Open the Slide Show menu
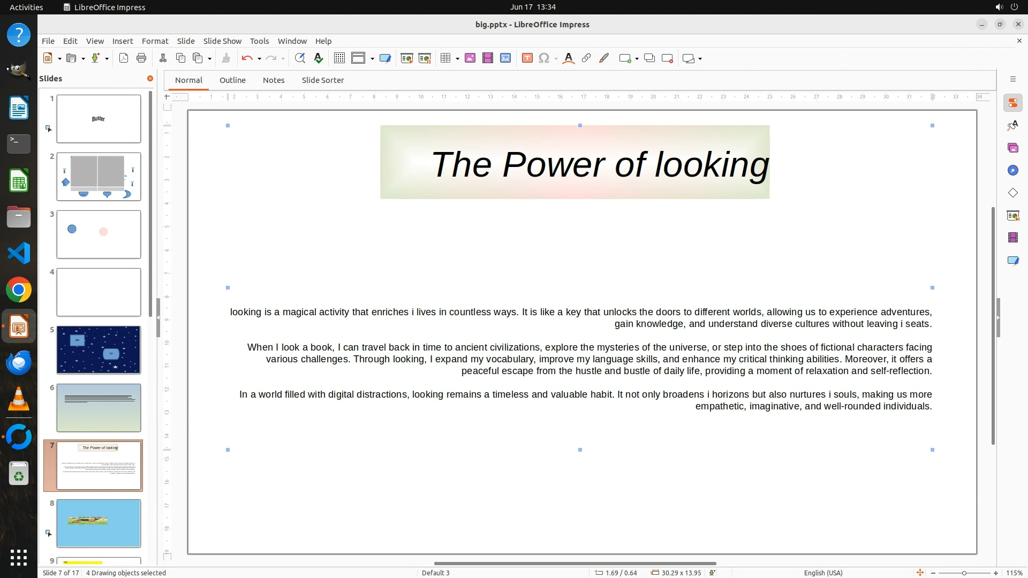 tap(222, 41)
